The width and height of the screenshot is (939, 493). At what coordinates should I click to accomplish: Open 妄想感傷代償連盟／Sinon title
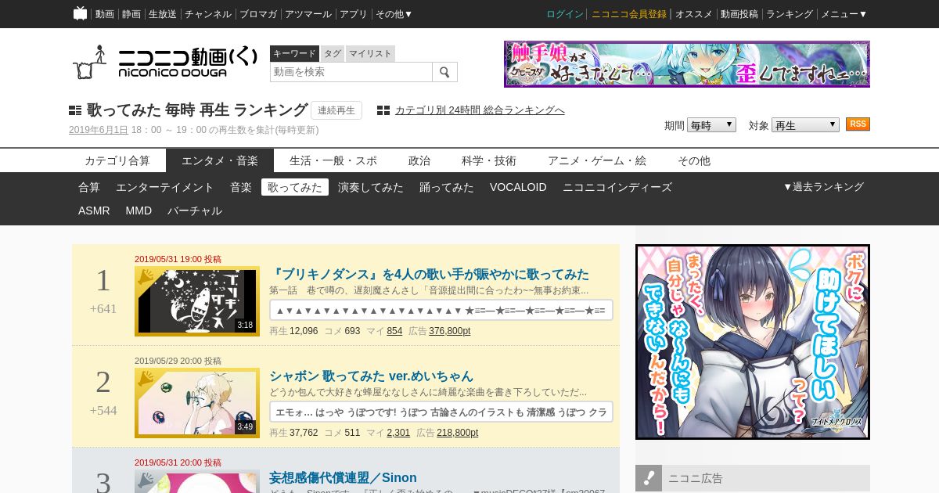[x=343, y=478]
